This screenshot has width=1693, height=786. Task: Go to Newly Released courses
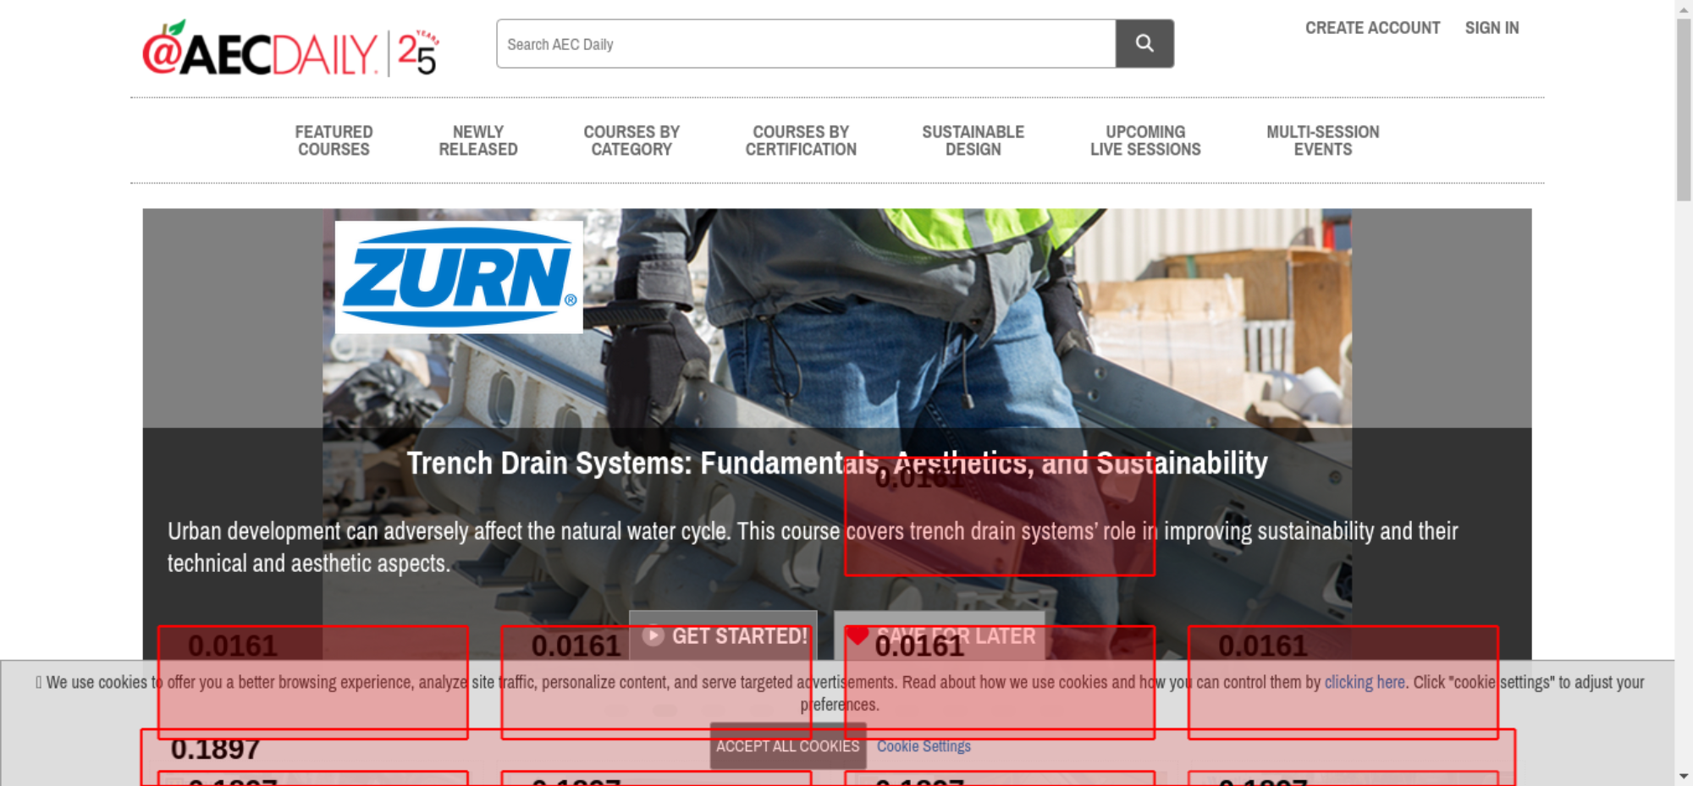tap(477, 140)
